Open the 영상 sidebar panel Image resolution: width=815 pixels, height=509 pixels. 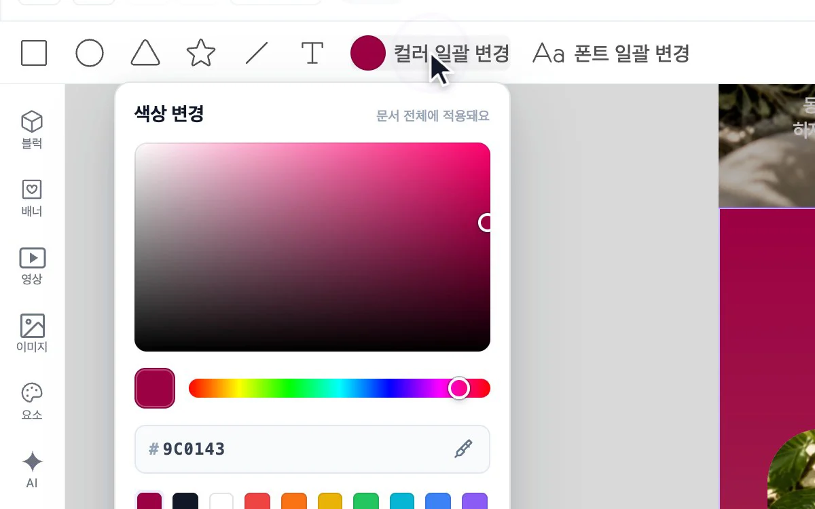click(32, 265)
